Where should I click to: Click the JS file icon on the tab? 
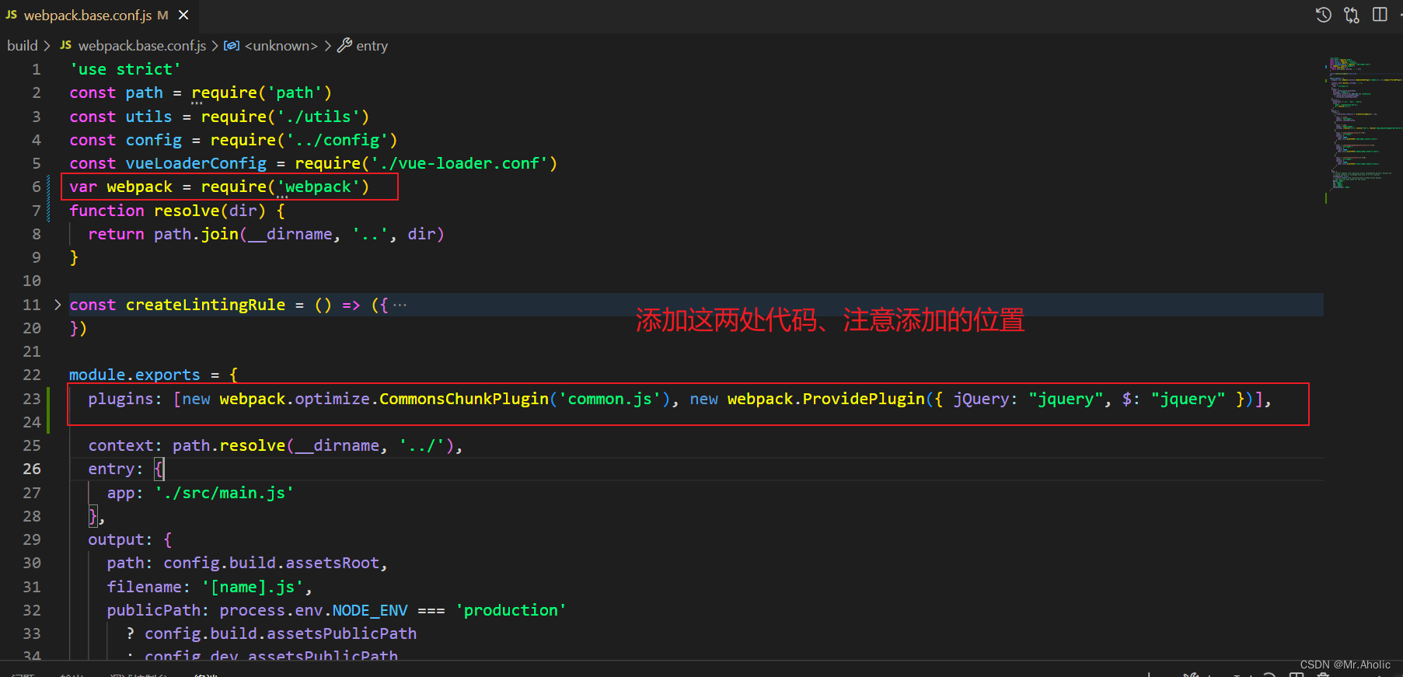(11, 15)
